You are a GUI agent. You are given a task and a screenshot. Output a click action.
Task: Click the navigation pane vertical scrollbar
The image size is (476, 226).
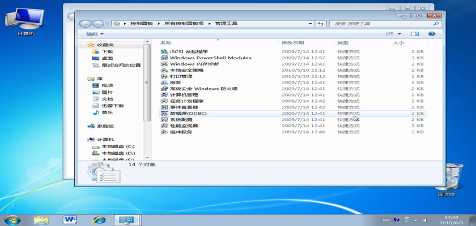click(x=147, y=96)
